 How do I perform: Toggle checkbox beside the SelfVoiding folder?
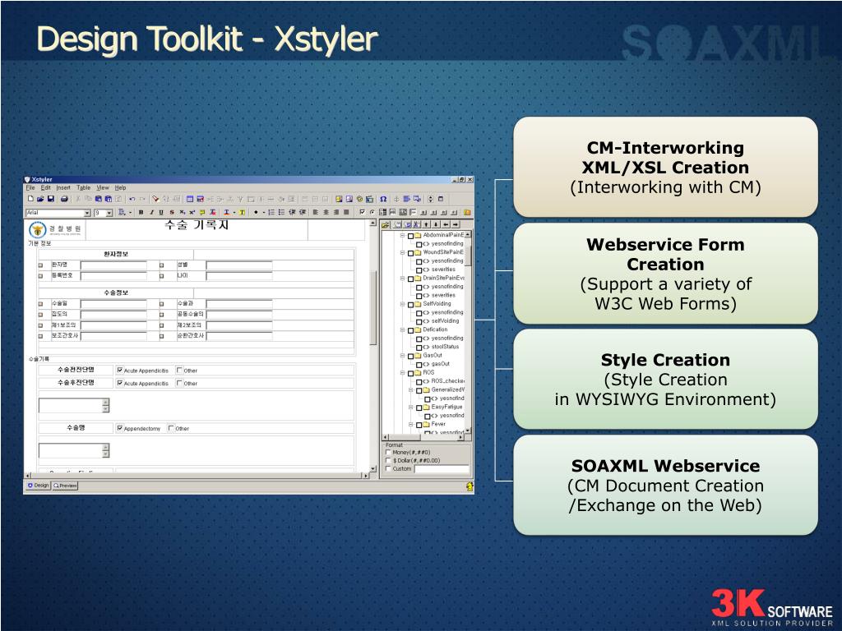pyautogui.click(x=411, y=304)
